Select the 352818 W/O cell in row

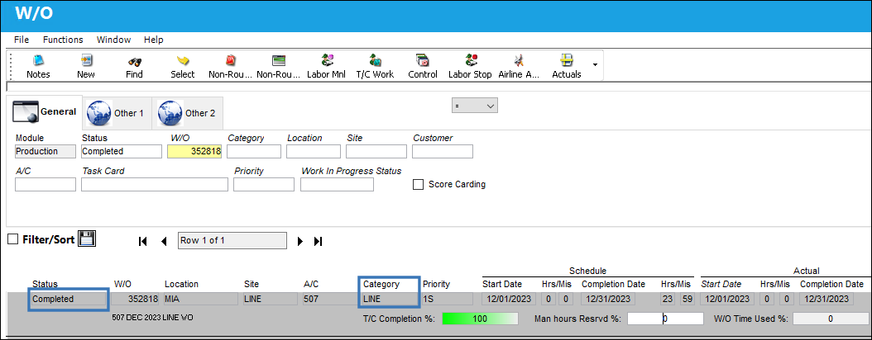point(136,299)
